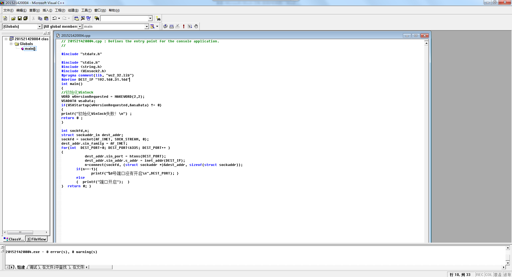
Task: Click the code editor scroll-up arrow
Action: pyautogui.click(x=426, y=43)
